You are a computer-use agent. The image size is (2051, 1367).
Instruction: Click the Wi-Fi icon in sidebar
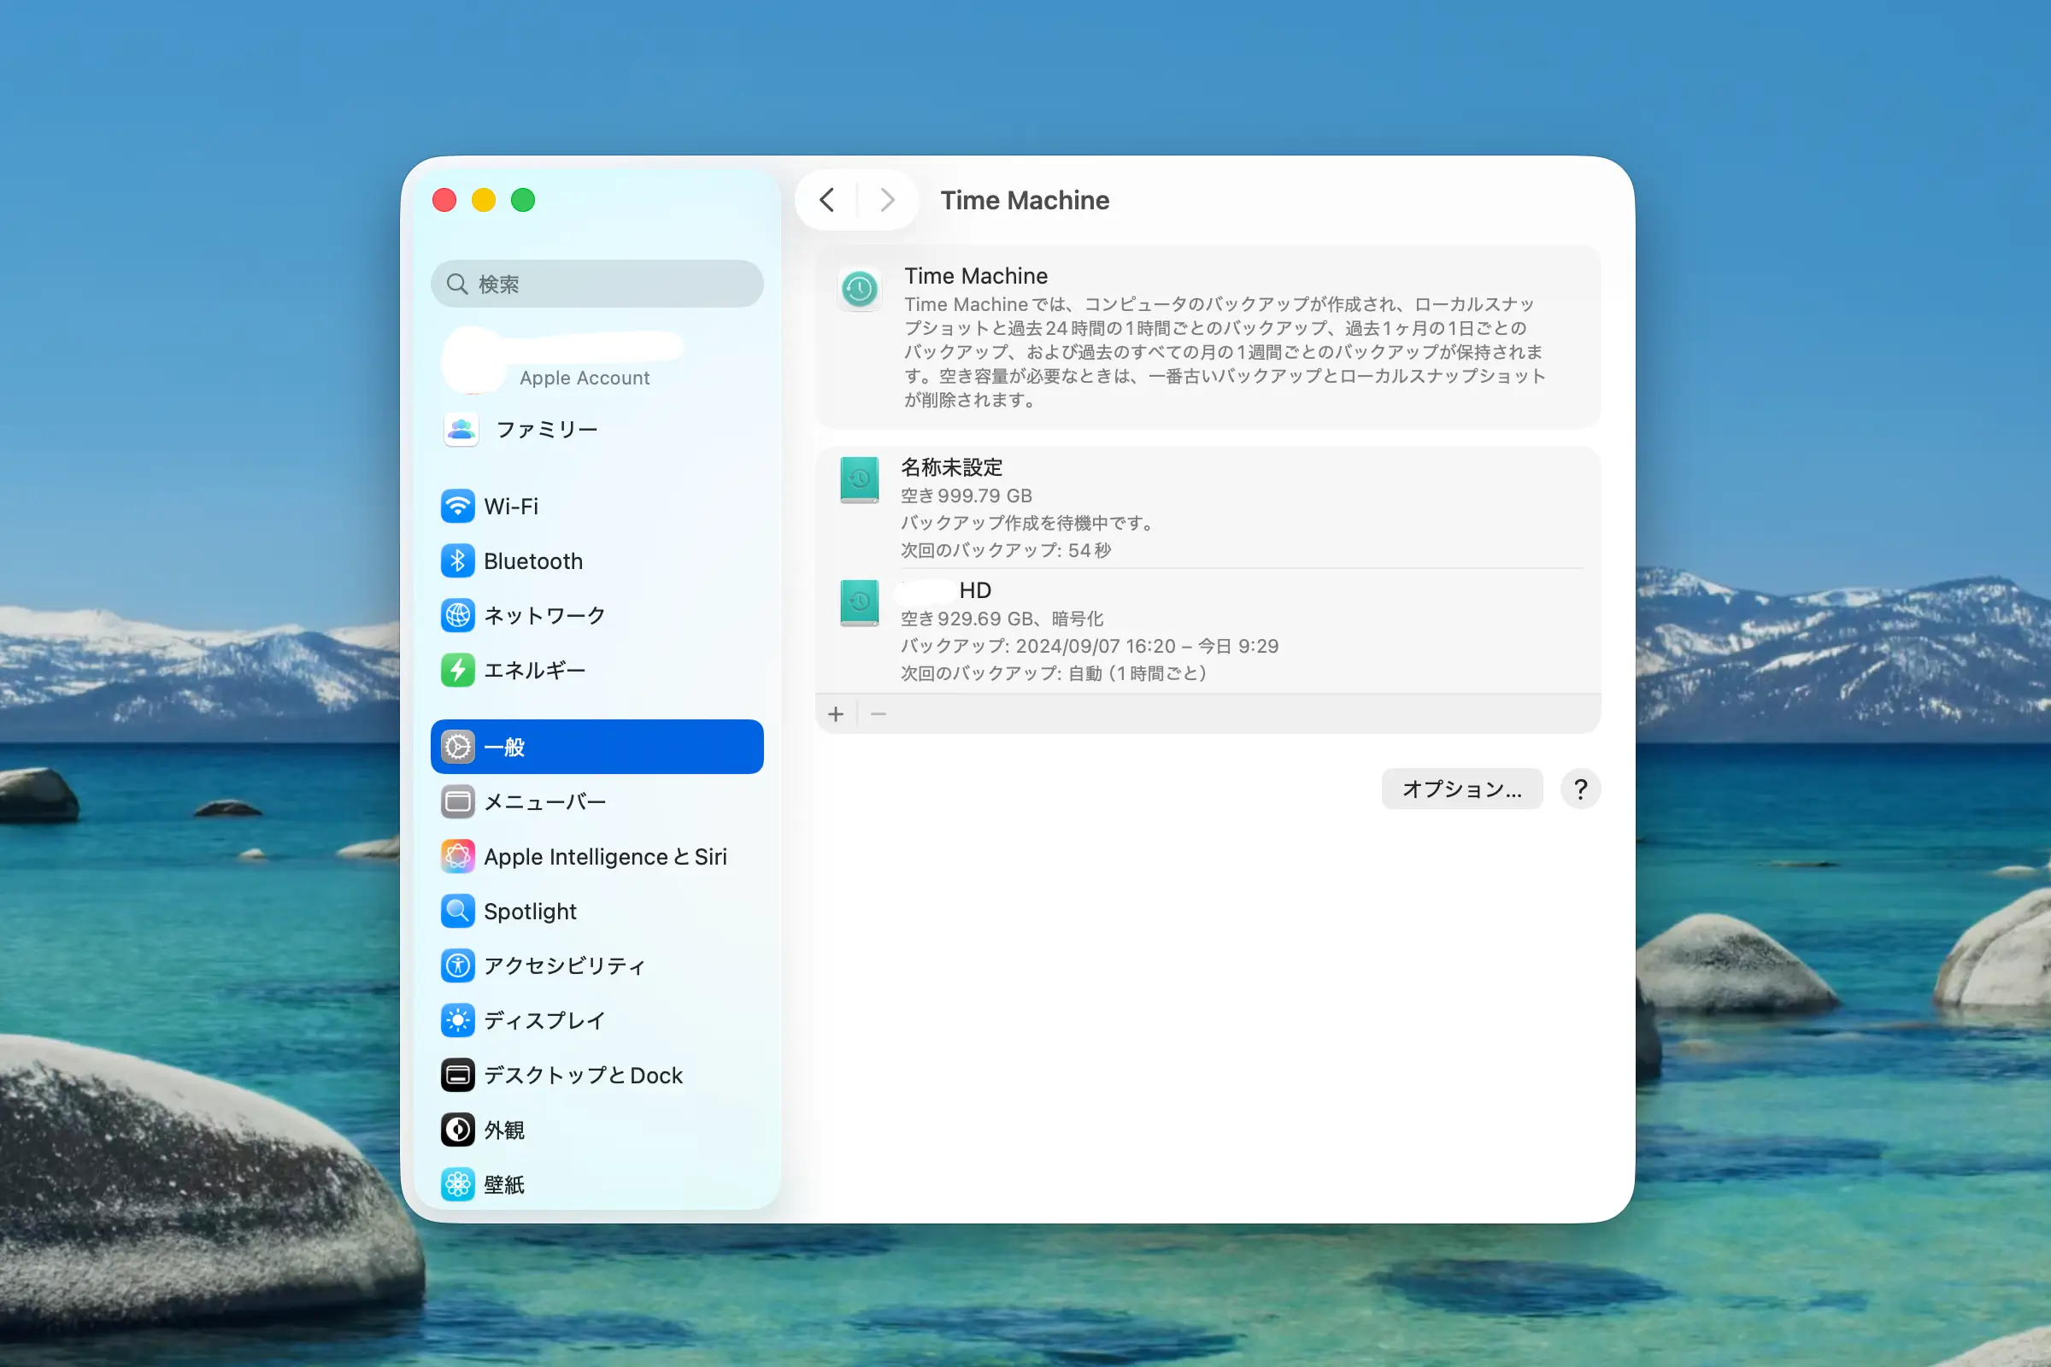tap(457, 507)
